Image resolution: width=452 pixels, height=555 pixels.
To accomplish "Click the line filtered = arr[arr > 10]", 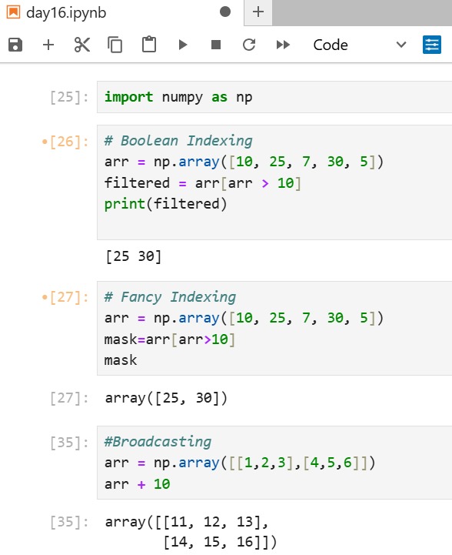I will point(202,183).
